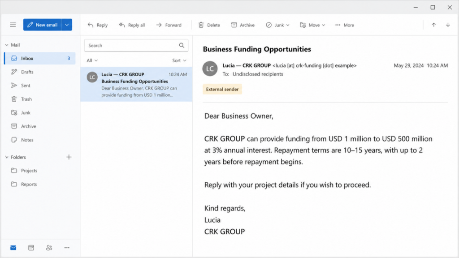Click the Inbox unread count 3

pos(69,59)
